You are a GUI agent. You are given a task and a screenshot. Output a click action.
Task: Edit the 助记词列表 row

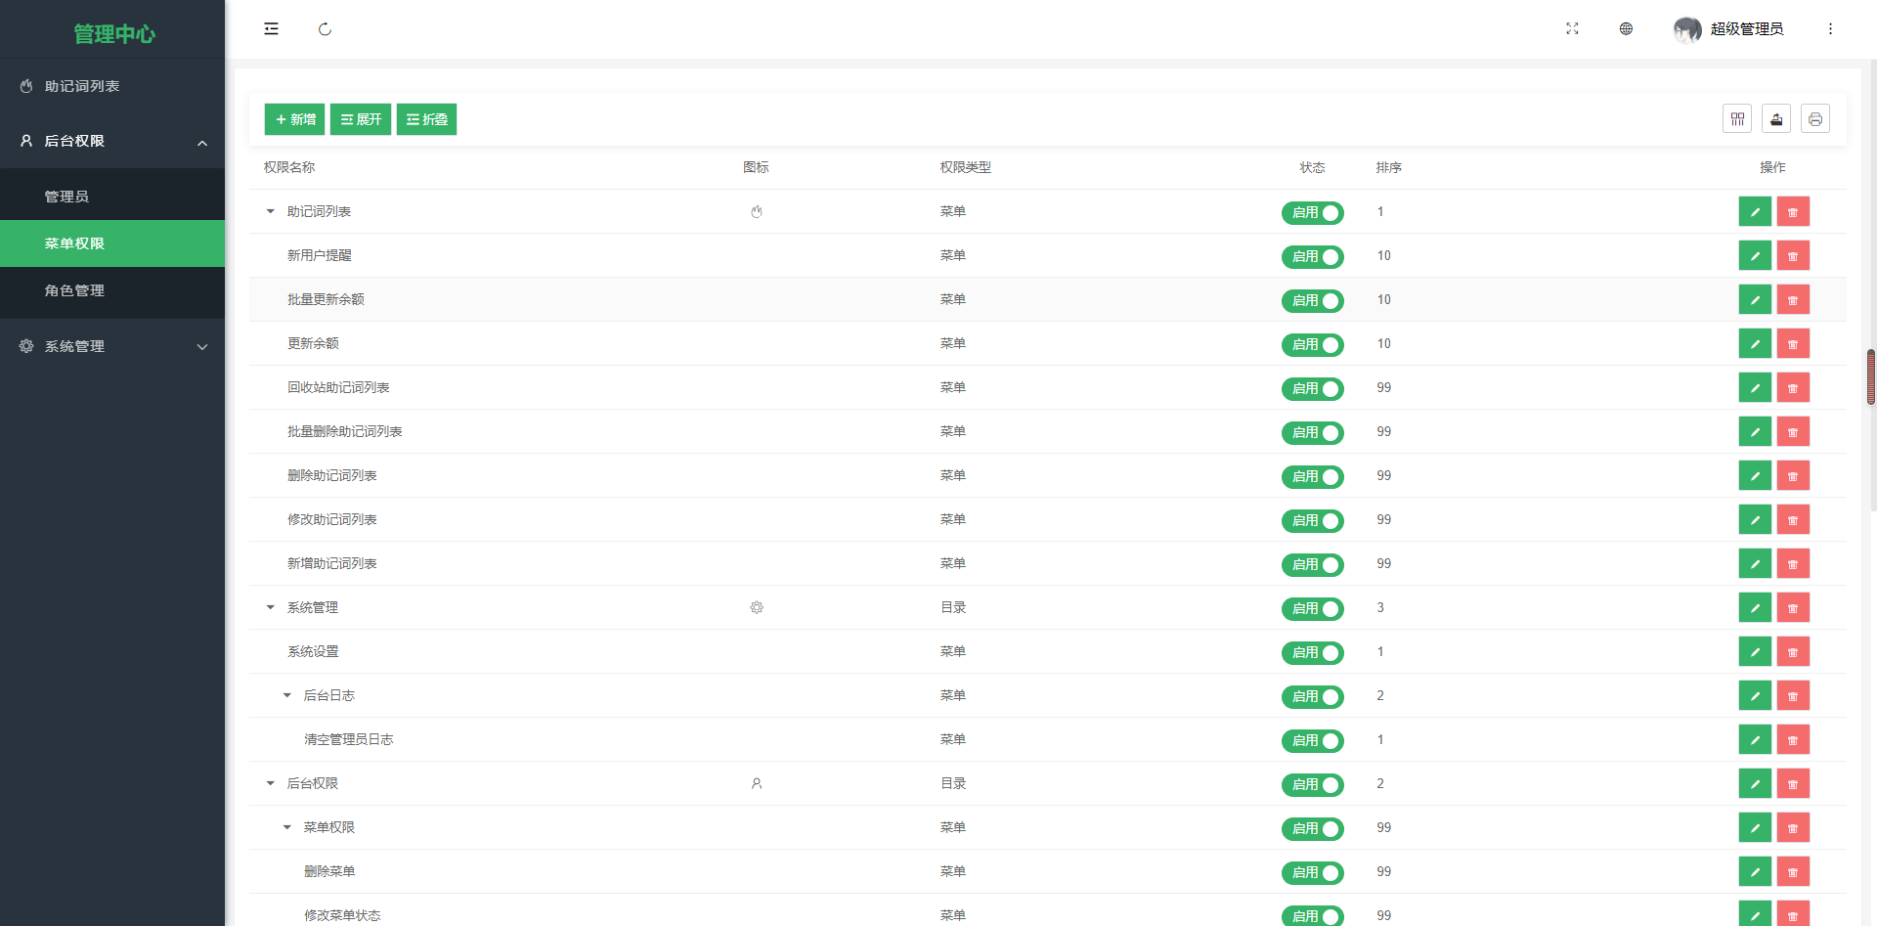1755,211
